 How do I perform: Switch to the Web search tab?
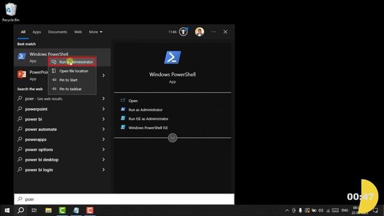pos(78,32)
